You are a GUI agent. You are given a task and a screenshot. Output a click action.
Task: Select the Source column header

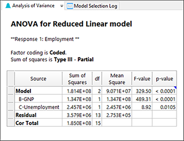click(x=38, y=79)
